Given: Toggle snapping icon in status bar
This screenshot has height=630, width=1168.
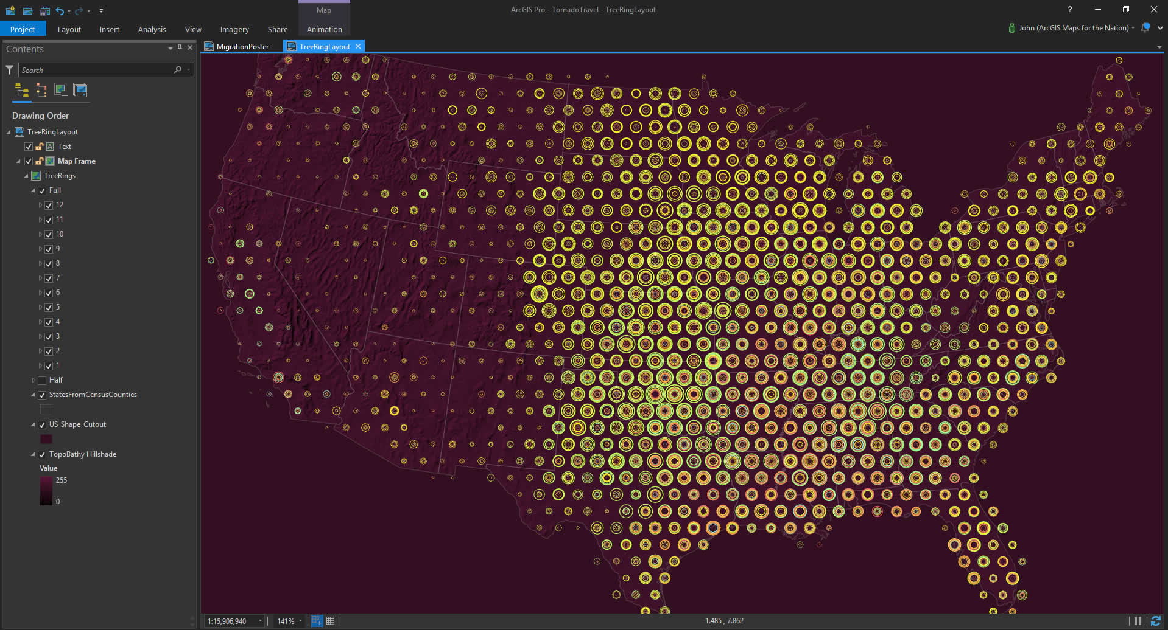Looking at the screenshot, I should tap(317, 621).
